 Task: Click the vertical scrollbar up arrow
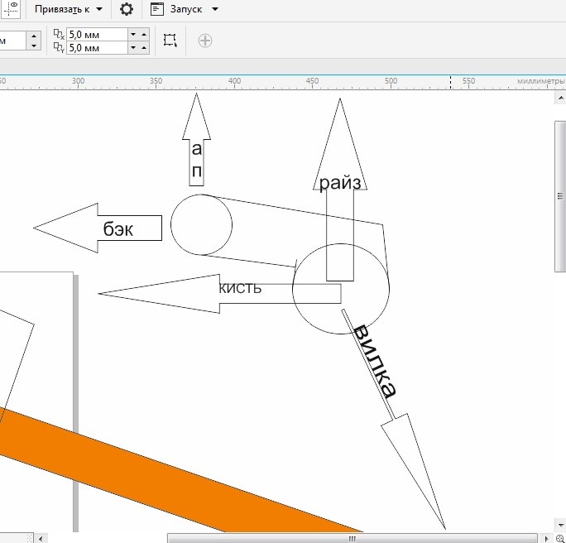(560, 99)
